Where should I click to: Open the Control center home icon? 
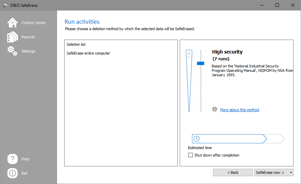(13, 23)
